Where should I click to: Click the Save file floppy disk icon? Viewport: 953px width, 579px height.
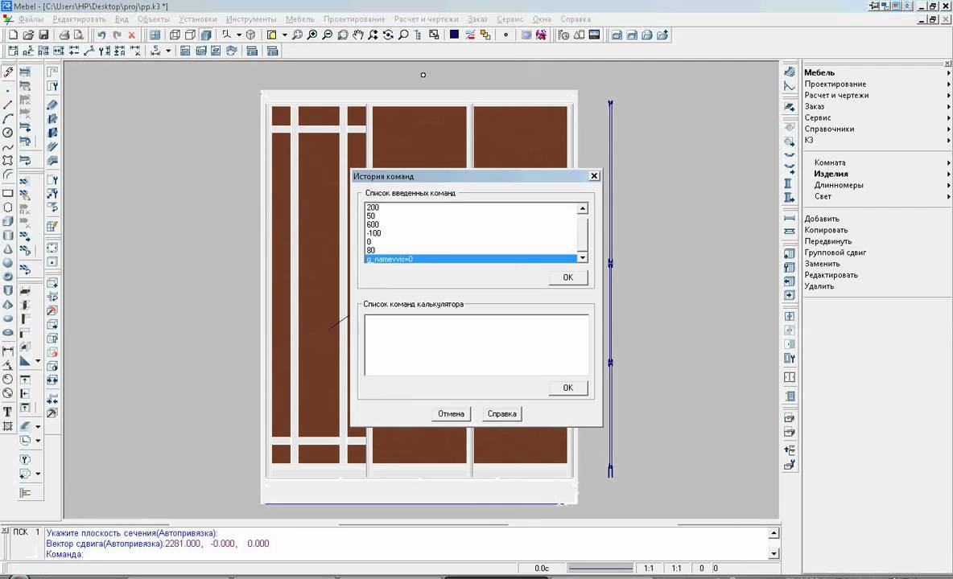point(43,35)
